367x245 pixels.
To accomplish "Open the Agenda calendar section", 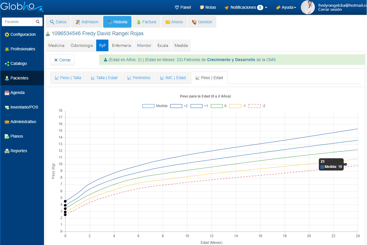I will (15, 93).
